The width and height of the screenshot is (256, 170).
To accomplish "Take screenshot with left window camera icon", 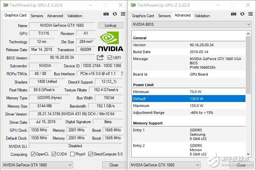I will point(106,14).
